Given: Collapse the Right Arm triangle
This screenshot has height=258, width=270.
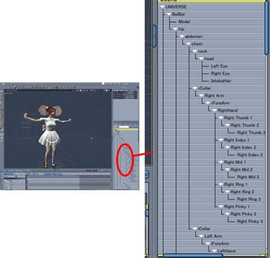Looking at the screenshot, I should (x=201, y=95).
